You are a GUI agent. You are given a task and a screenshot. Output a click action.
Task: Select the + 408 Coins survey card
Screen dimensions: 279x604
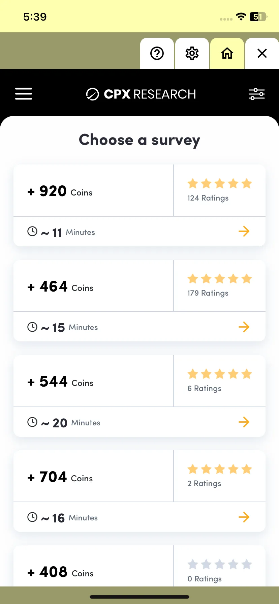pyautogui.click(x=139, y=566)
